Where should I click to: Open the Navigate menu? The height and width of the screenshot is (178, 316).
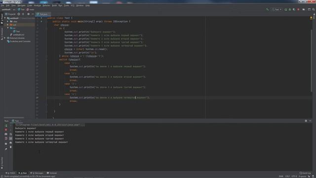pos(21,5)
